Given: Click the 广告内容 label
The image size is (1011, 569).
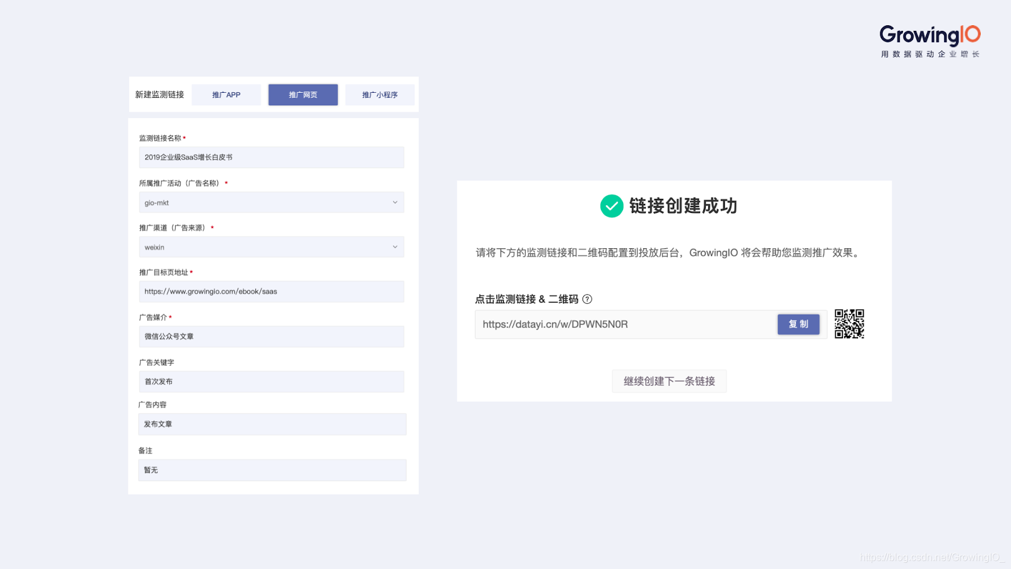Looking at the screenshot, I should 152,405.
